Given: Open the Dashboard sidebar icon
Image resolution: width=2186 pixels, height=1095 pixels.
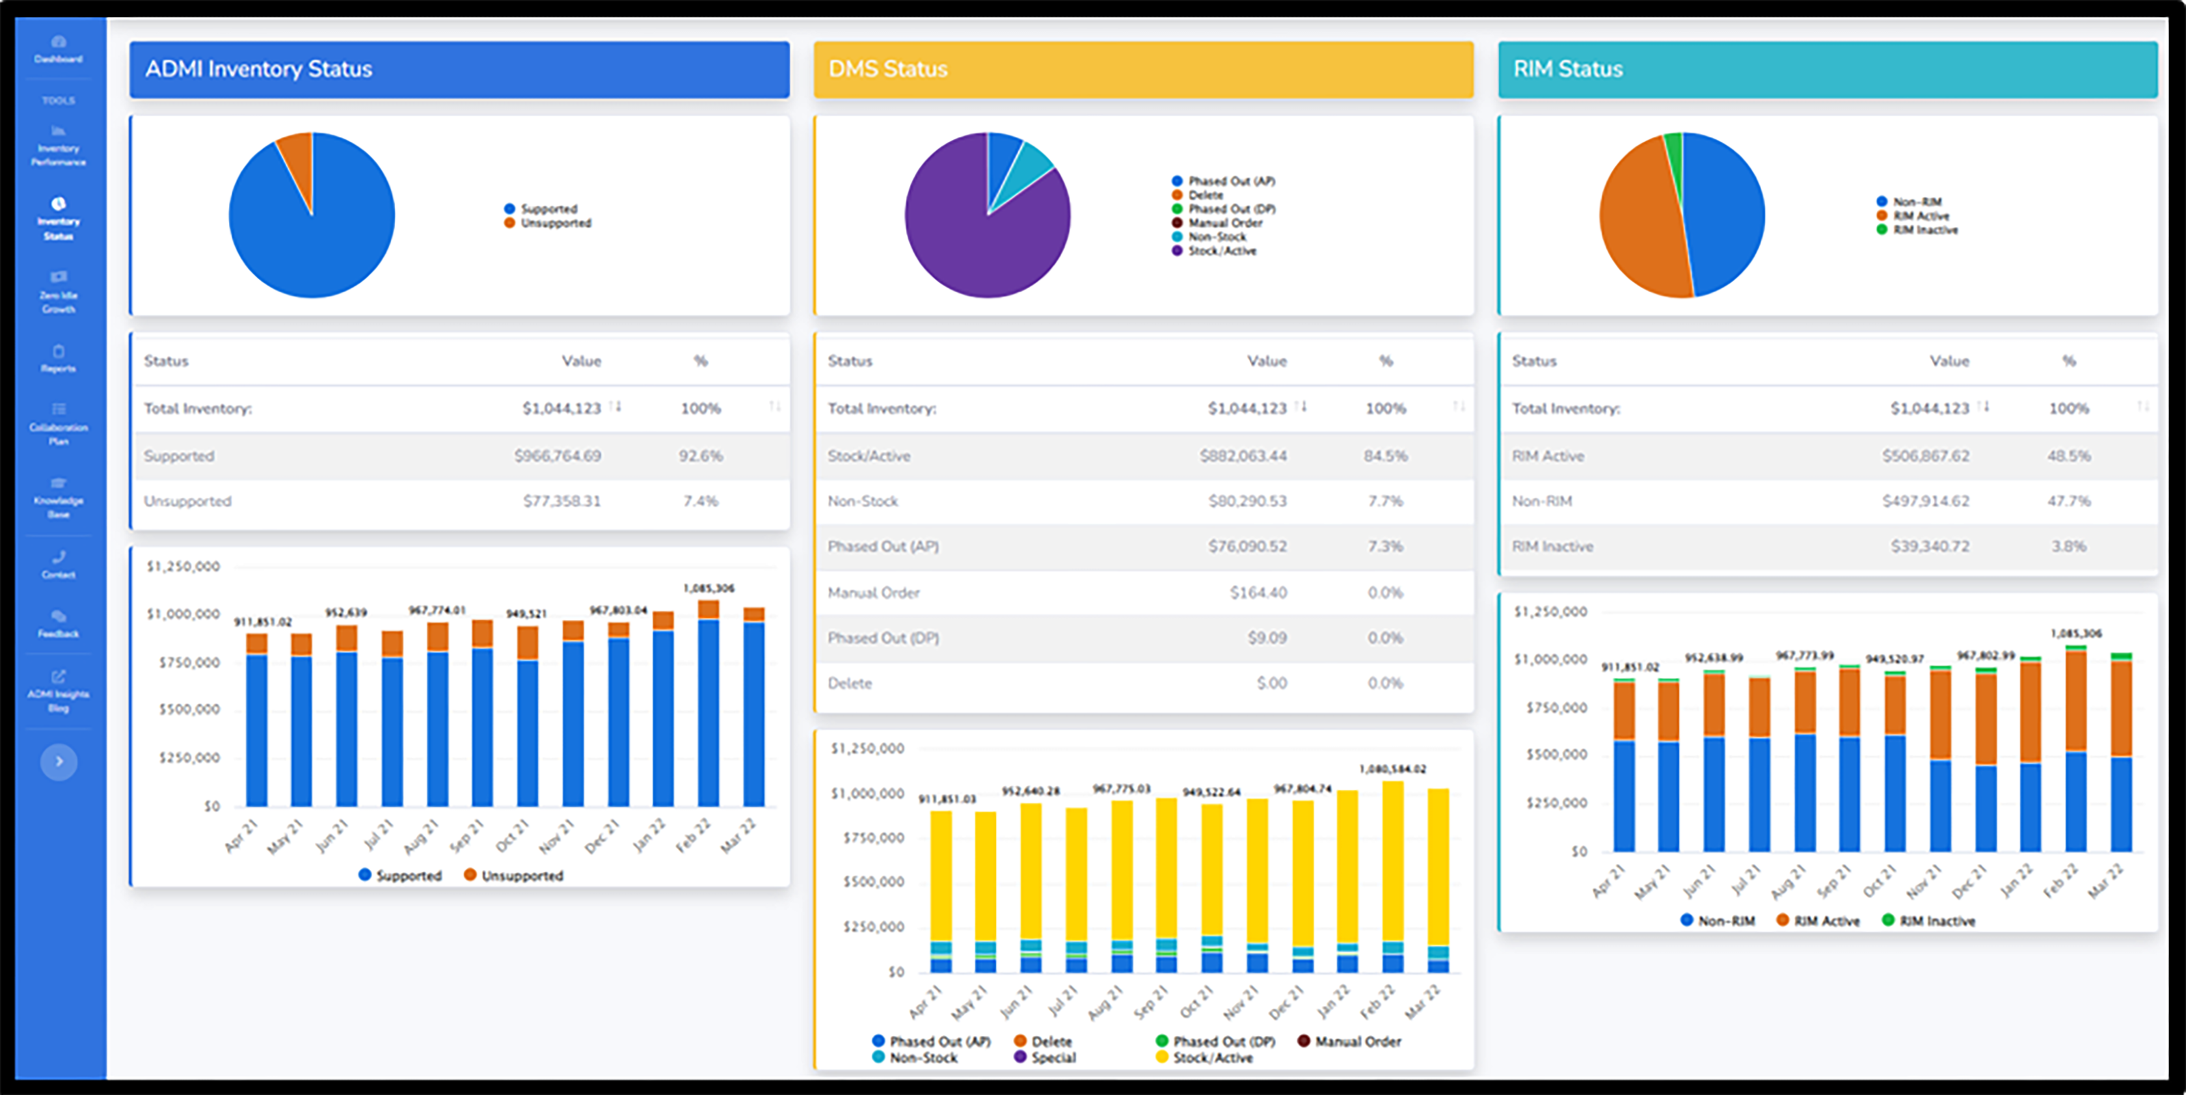Looking at the screenshot, I should (x=58, y=42).
